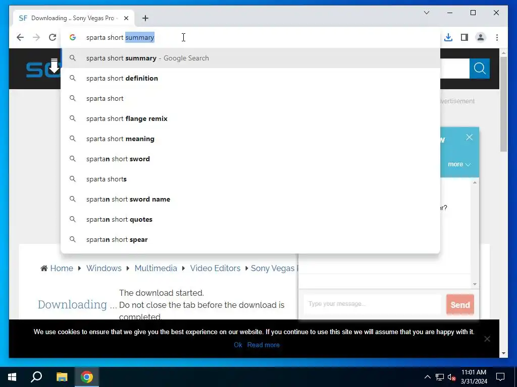Choose suggestion sparta short summary
517x387 pixels.
(x=250, y=58)
